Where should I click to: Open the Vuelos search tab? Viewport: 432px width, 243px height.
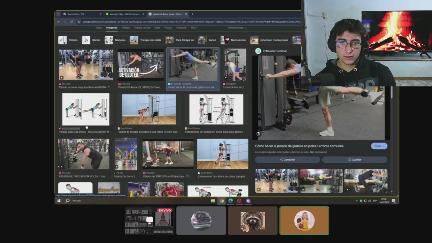pos(168,28)
